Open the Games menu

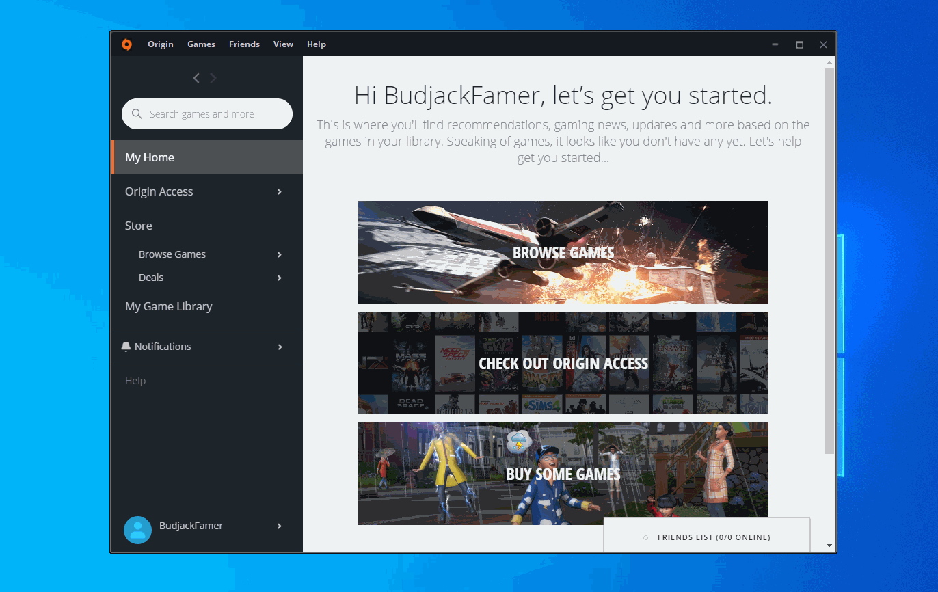point(202,44)
